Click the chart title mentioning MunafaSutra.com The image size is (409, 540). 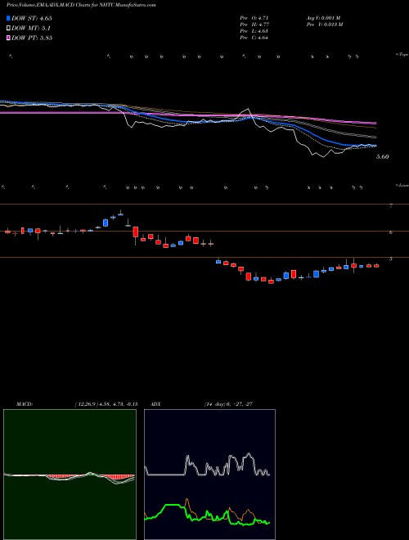[x=81, y=6]
